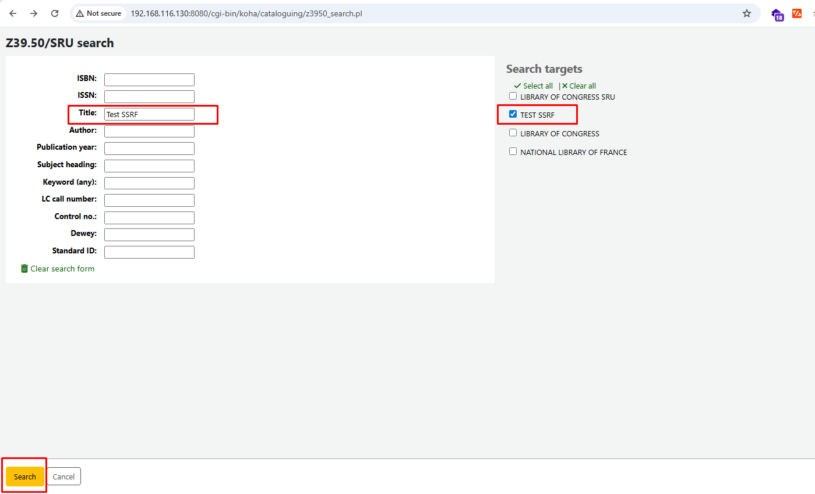This screenshot has height=494, width=815.
Task: Open the orange extension icon
Action: coord(797,13)
